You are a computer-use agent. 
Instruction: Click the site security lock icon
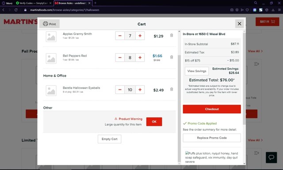click(x=26, y=10)
